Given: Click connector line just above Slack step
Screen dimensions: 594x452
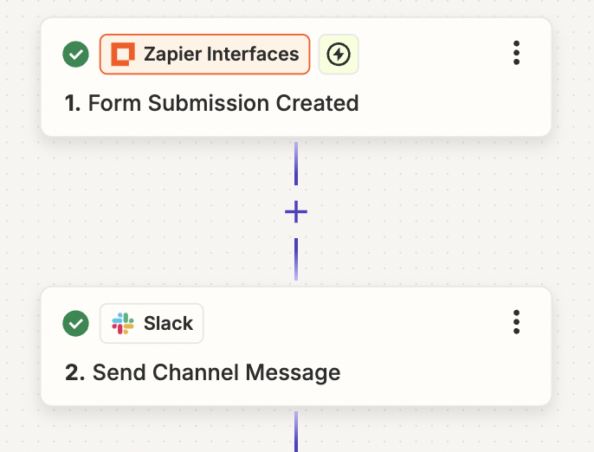Looking at the screenshot, I should [x=296, y=260].
